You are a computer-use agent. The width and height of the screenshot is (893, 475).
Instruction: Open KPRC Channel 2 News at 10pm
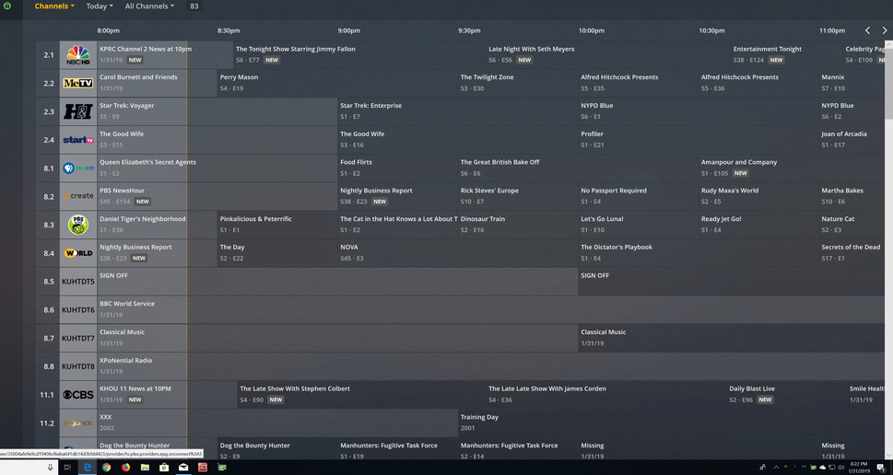click(x=165, y=54)
